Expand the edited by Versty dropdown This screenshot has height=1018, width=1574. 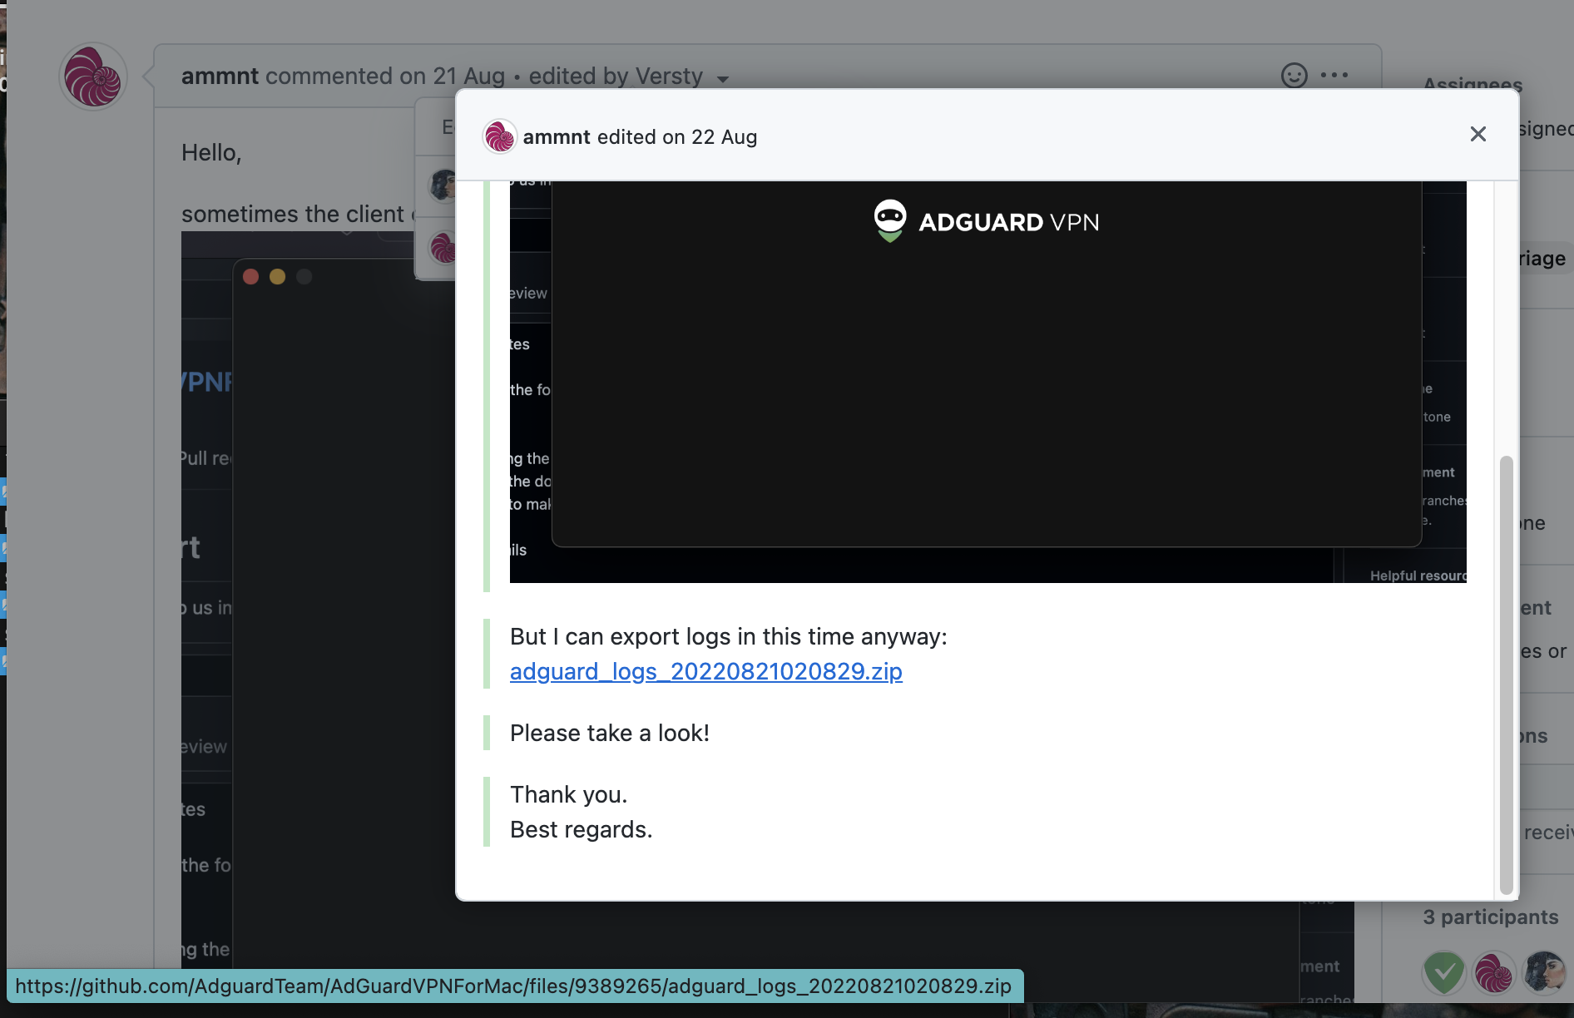click(722, 79)
